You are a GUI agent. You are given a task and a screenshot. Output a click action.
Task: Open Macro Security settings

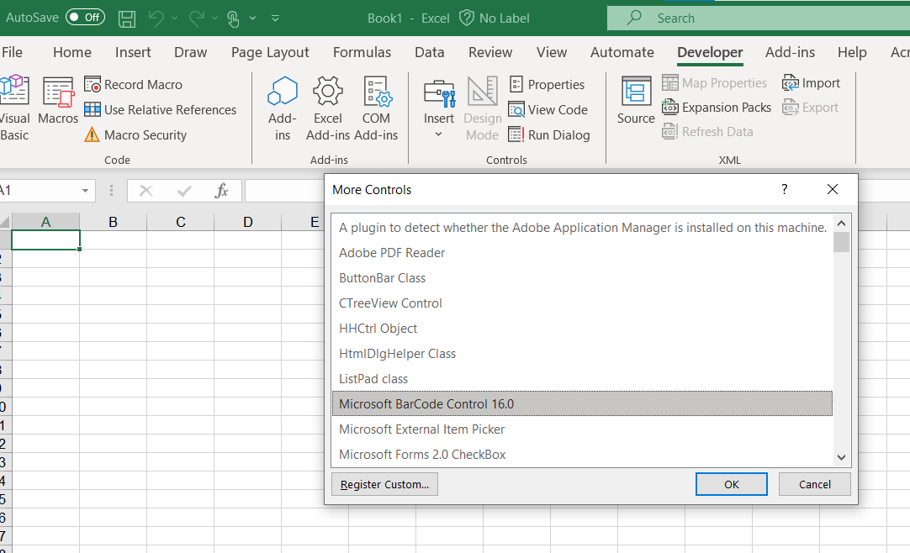(x=135, y=135)
